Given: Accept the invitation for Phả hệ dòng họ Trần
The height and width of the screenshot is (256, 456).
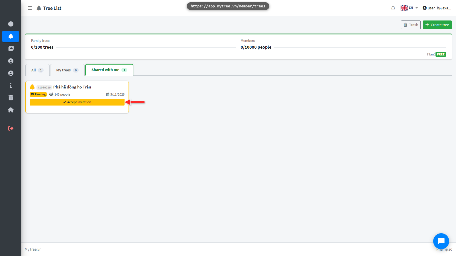Looking at the screenshot, I should [77, 102].
